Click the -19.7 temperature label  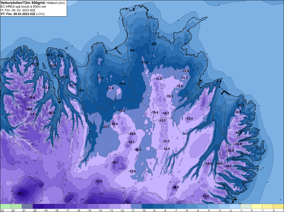pos(20,194)
